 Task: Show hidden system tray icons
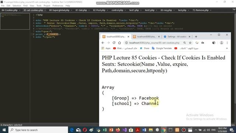click(x=196, y=130)
